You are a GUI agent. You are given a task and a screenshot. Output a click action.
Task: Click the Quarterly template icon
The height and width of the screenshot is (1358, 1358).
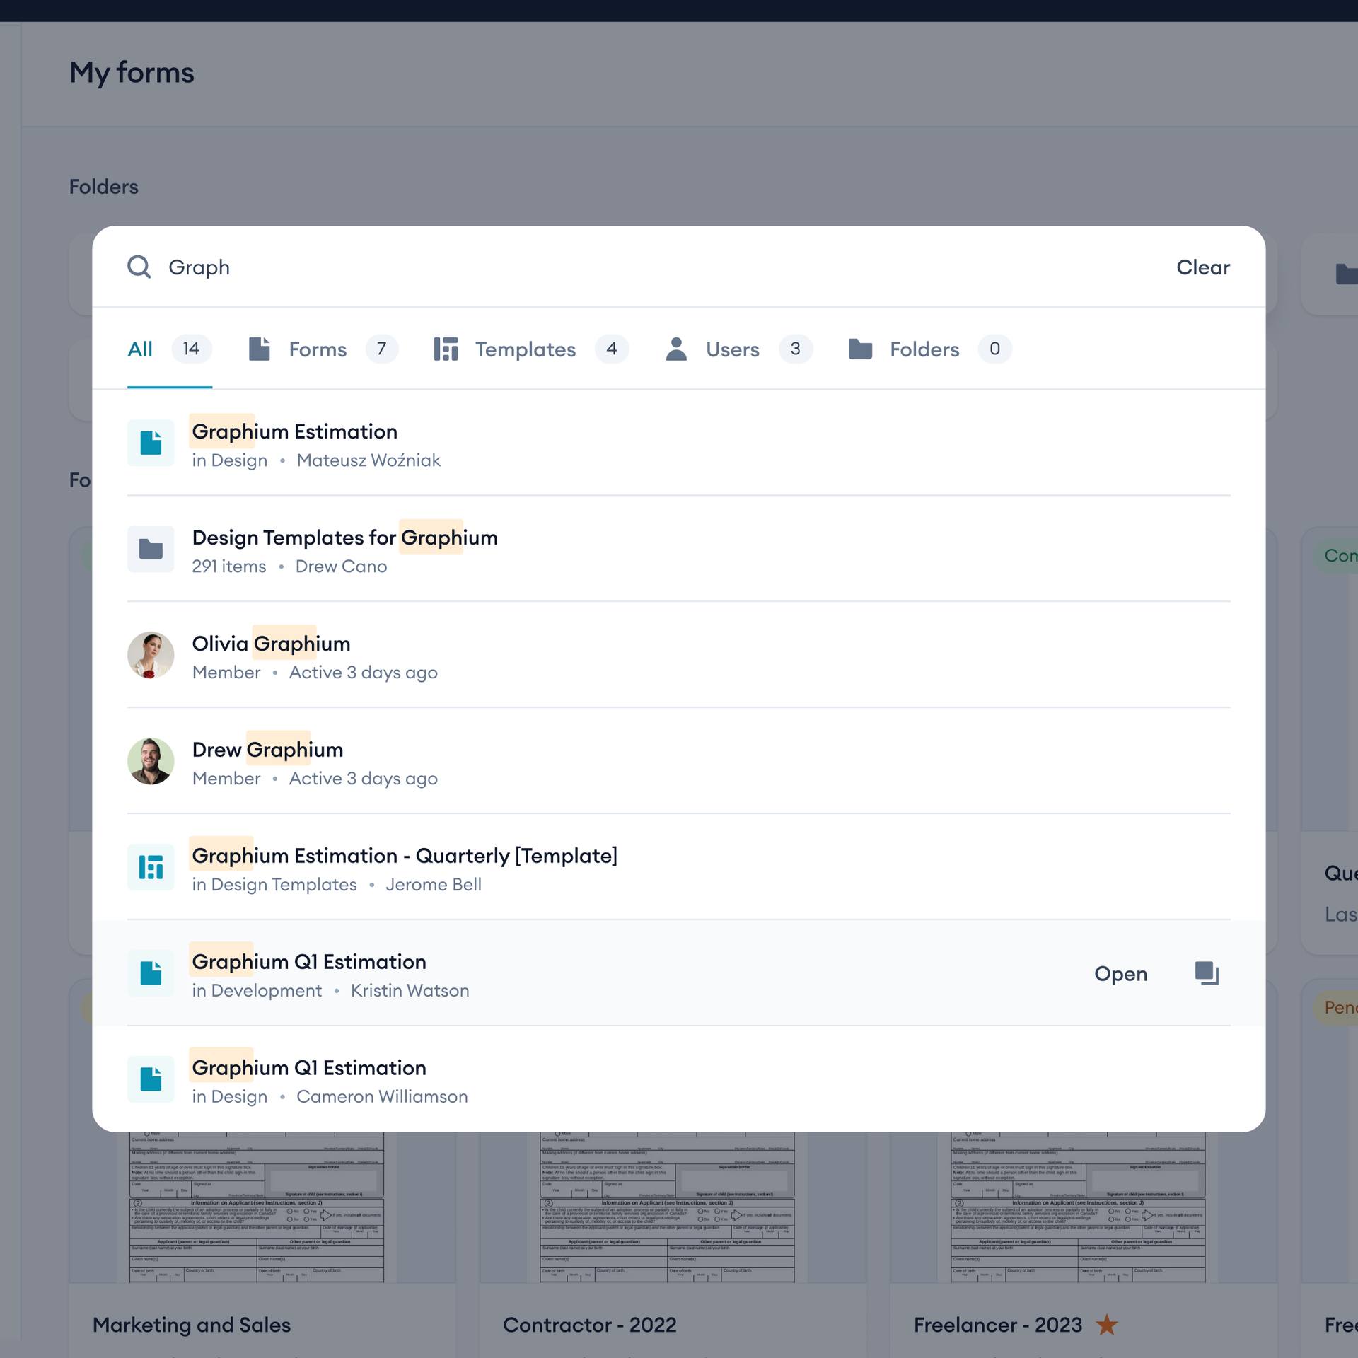(151, 867)
